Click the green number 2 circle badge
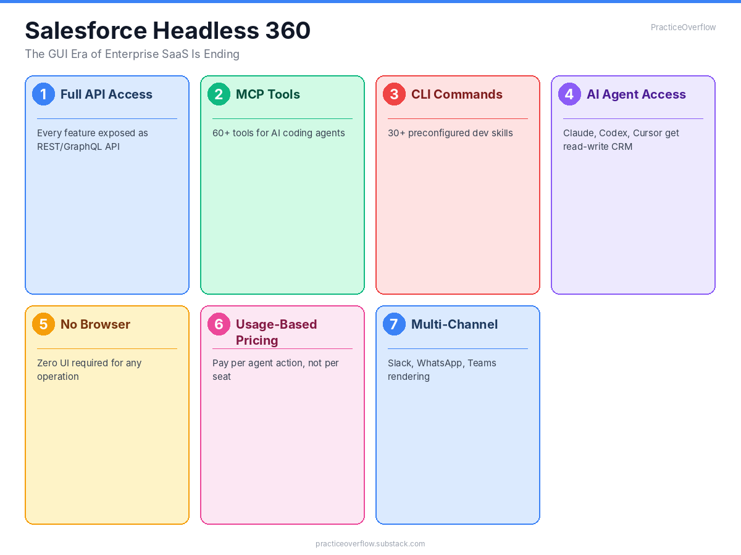This screenshot has height=555, width=741. click(x=219, y=94)
